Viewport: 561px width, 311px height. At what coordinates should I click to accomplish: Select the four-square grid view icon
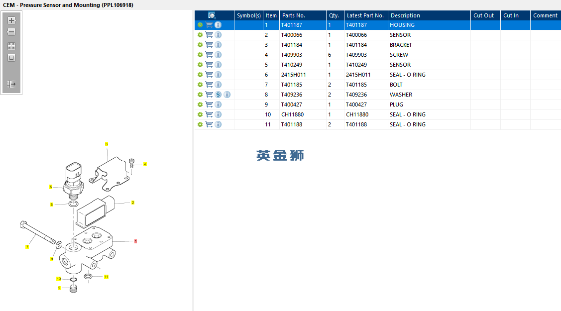pyautogui.click(x=11, y=46)
